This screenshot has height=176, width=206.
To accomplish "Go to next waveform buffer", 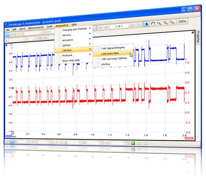I will click(133, 25).
